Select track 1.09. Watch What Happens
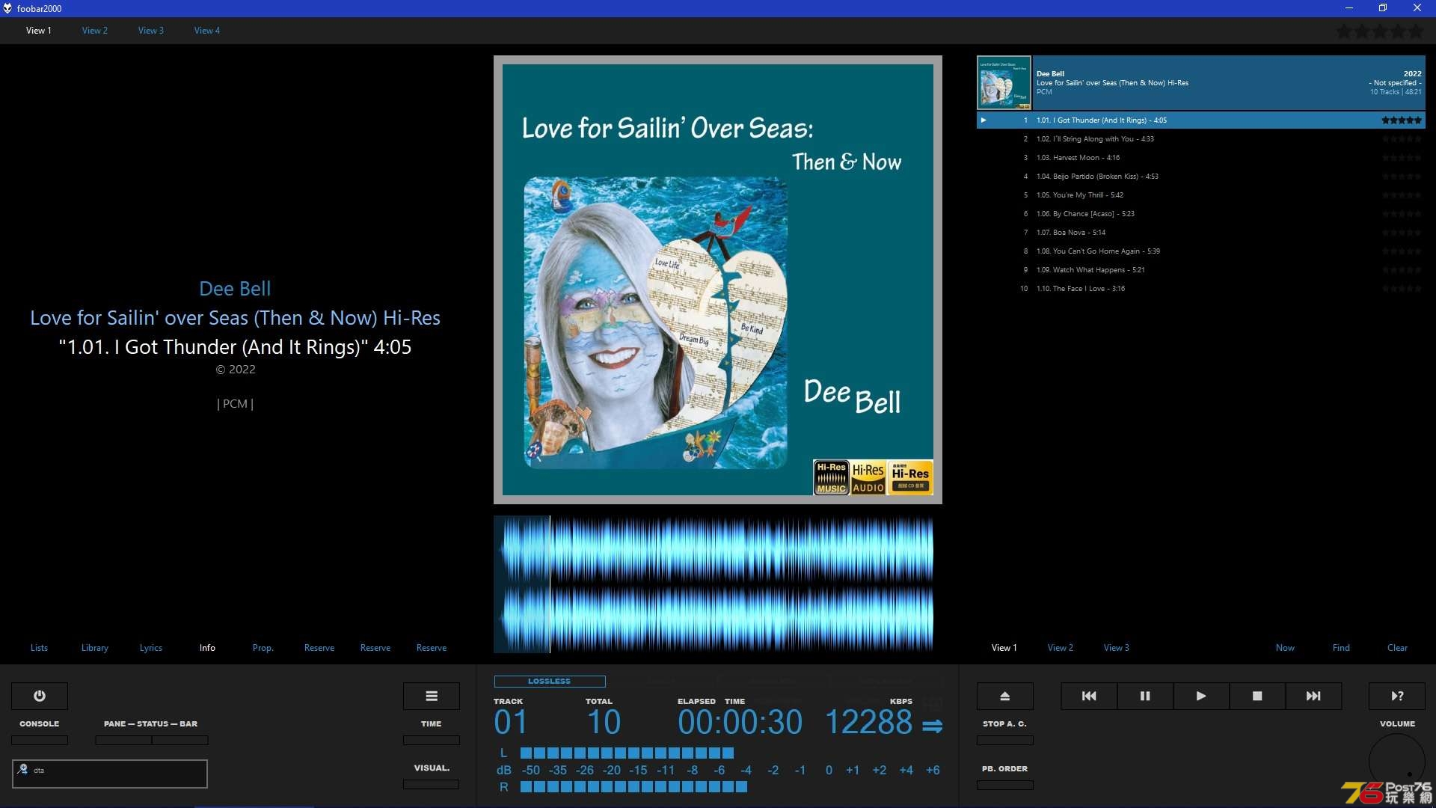The width and height of the screenshot is (1436, 808). point(1201,270)
